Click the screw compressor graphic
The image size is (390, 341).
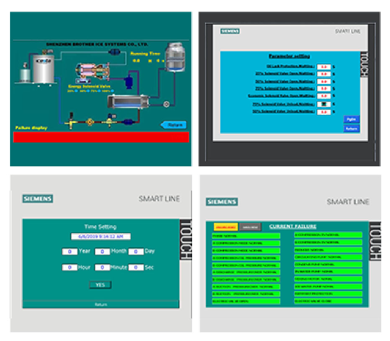tap(92, 71)
